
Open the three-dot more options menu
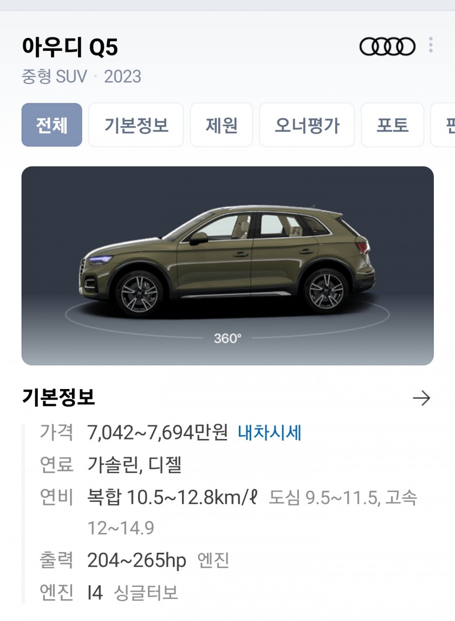point(431,45)
